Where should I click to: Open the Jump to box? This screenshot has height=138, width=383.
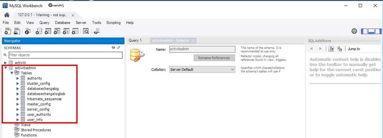(x=364, y=49)
